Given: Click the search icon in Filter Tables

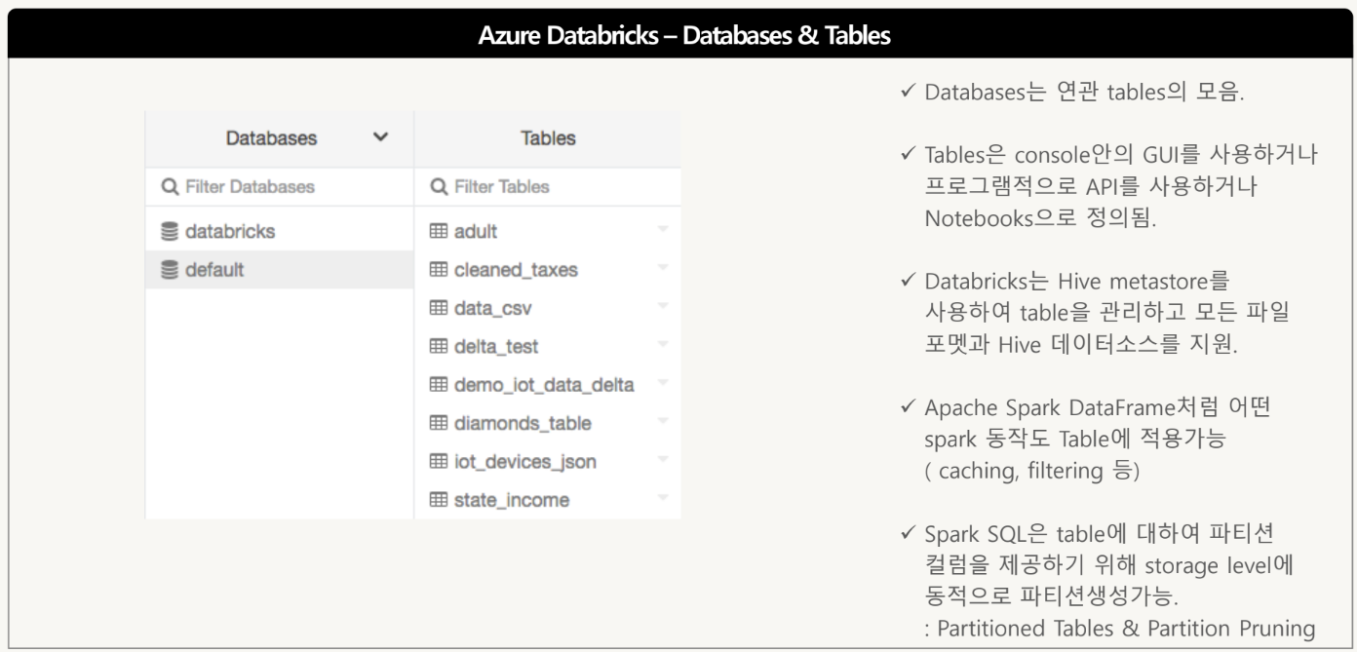Looking at the screenshot, I should pyautogui.click(x=439, y=186).
